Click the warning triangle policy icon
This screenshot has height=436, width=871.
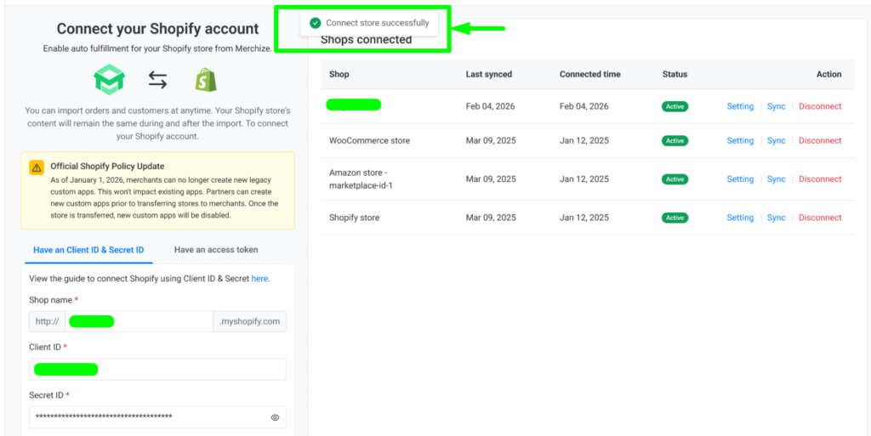coord(37,167)
